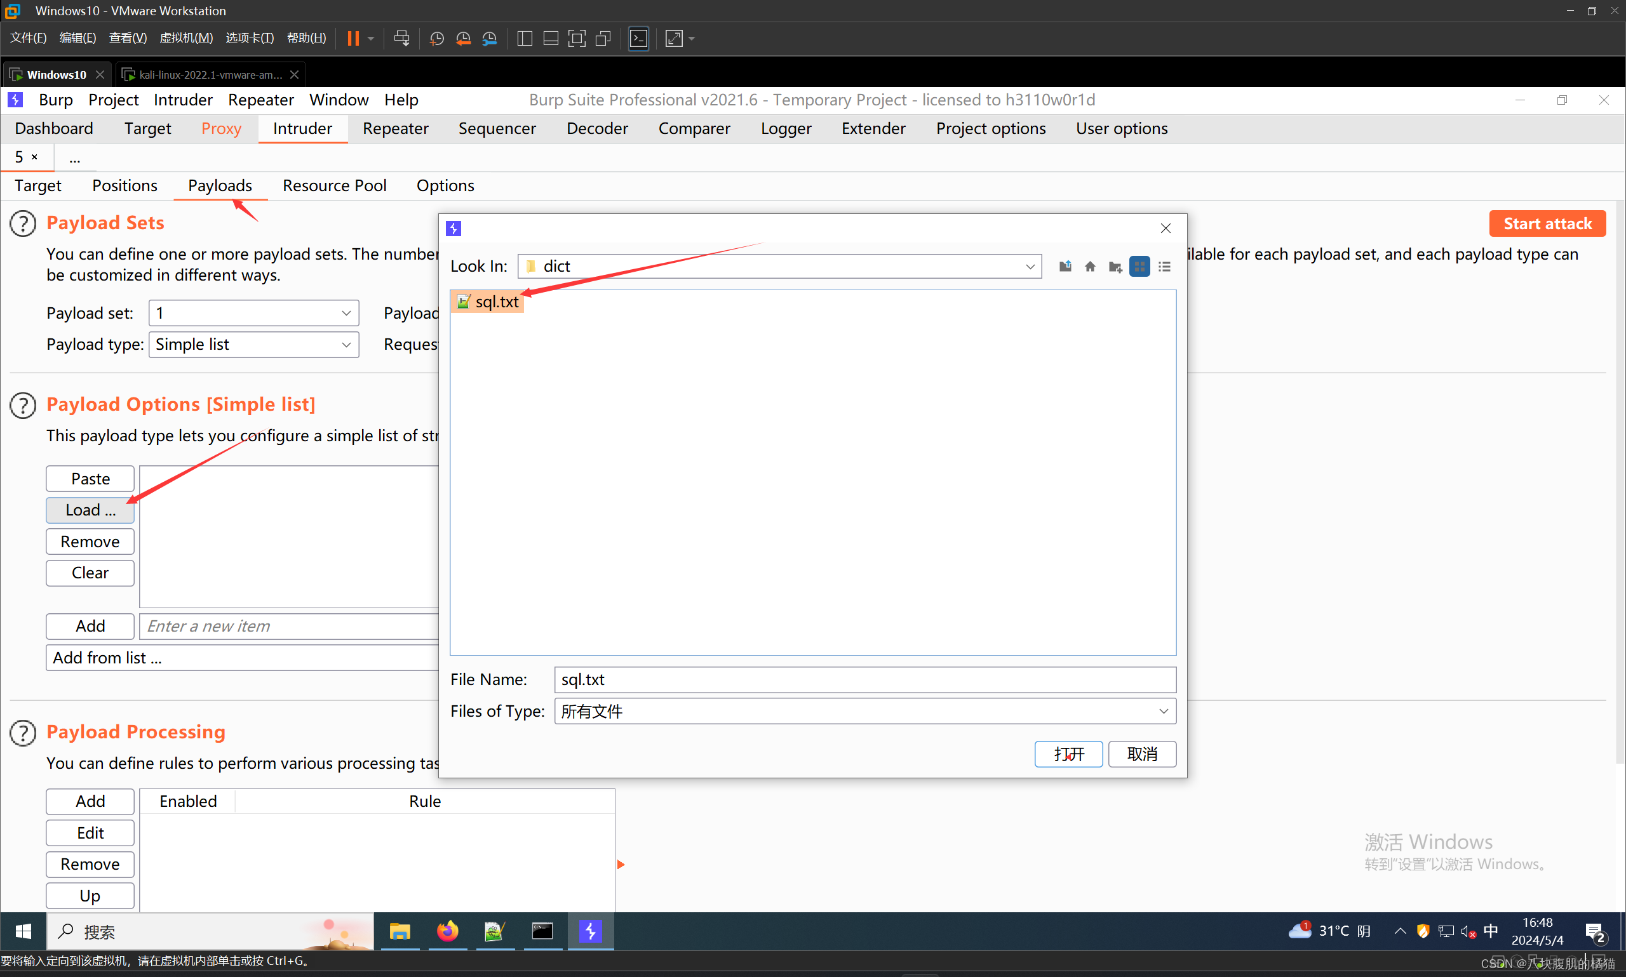Screen dimensions: 1626x977
Task: Expand the Files of Type dropdown
Action: pyautogui.click(x=1164, y=710)
